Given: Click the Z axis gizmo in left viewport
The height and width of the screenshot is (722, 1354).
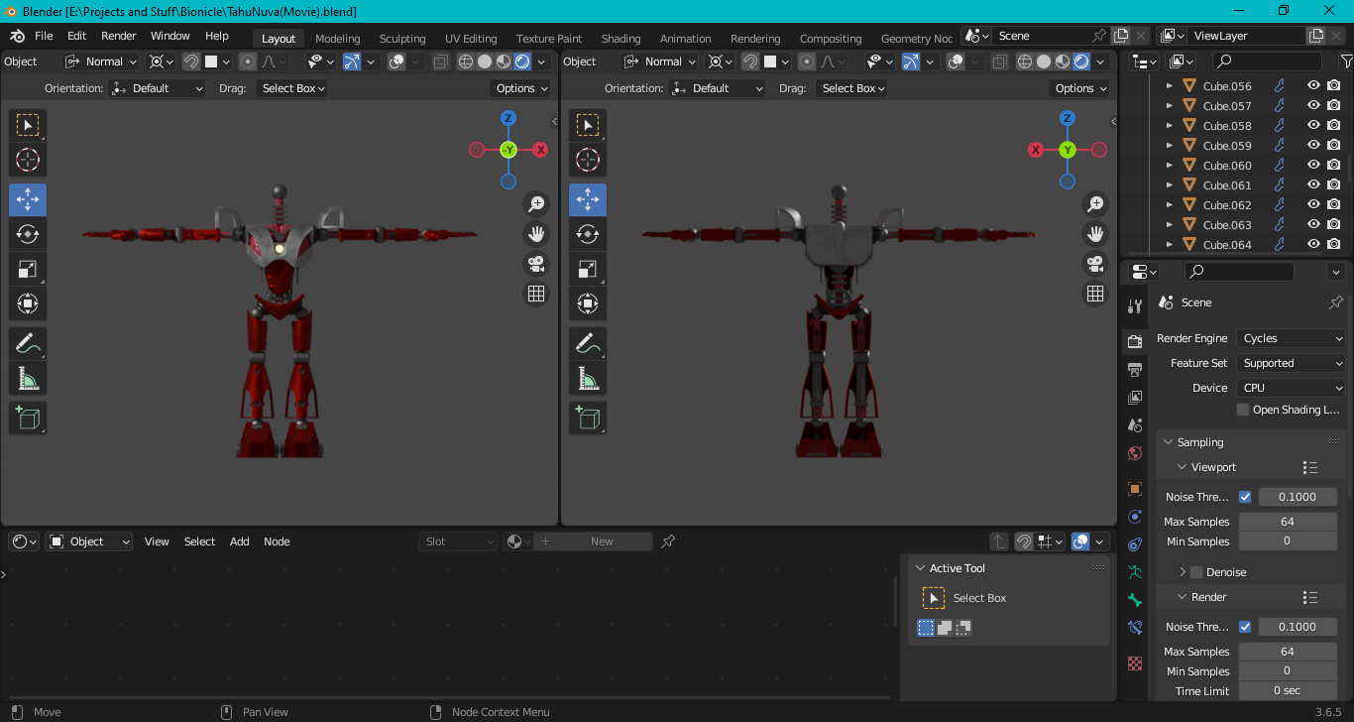Looking at the screenshot, I should click(508, 118).
